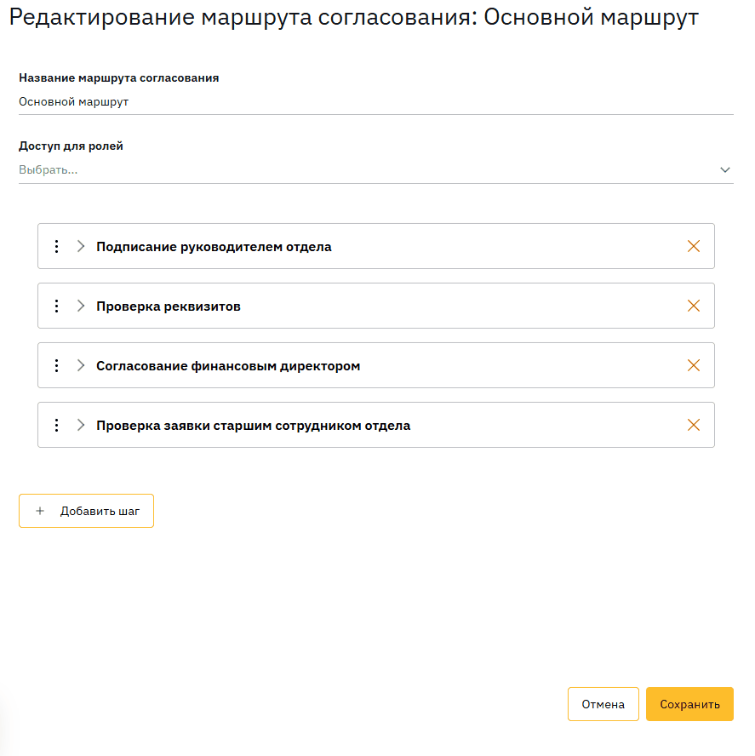The image size is (755, 756).
Task: Click the 'Отмена' button
Action: (603, 705)
